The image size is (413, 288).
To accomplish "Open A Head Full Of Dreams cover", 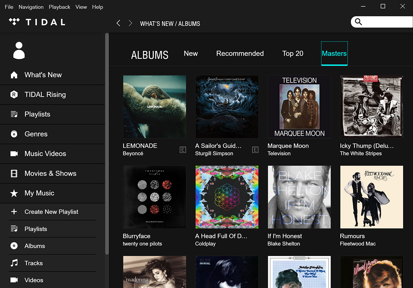I will click(227, 197).
